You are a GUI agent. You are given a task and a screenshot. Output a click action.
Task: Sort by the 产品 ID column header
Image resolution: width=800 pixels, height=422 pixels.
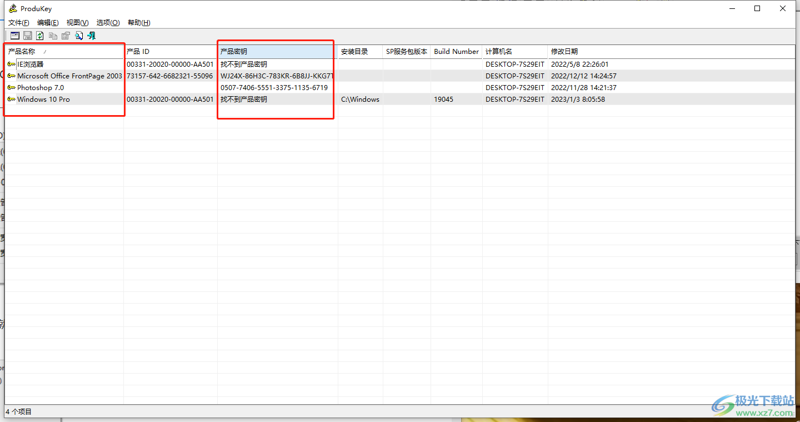pos(171,51)
